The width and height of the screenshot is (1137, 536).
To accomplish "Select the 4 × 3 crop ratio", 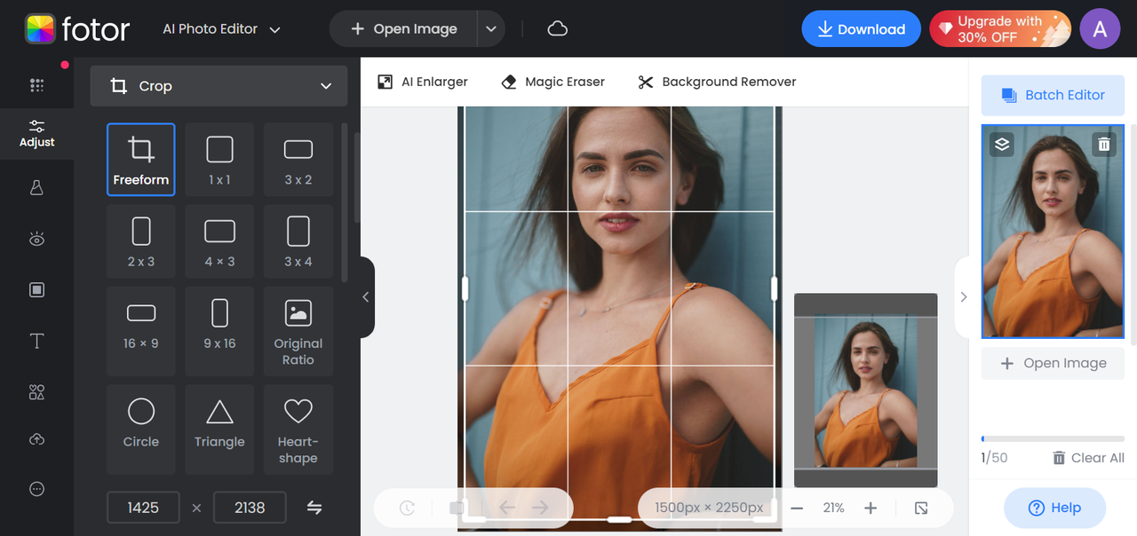I will click(x=219, y=241).
